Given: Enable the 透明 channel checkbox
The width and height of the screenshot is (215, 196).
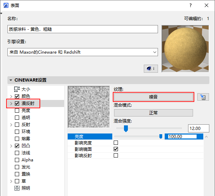Looking at the screenshot, I should pyautogui.click(x=17, y=118).
